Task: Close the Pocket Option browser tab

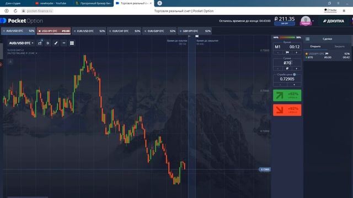Action: pos(151,3)
